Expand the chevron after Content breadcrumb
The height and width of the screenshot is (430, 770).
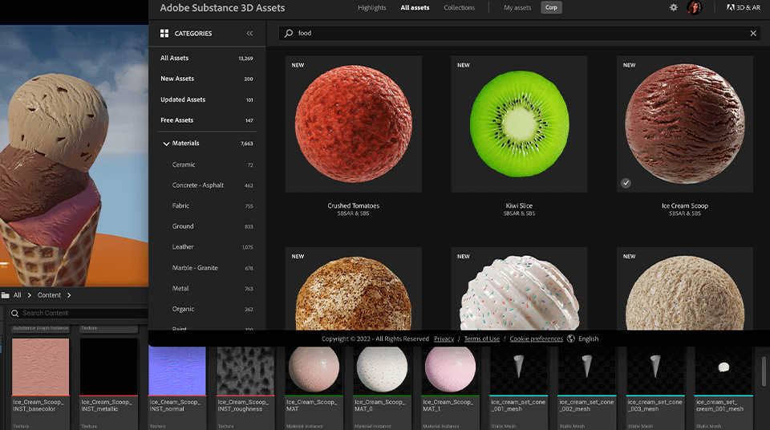[x=69, y=295]
